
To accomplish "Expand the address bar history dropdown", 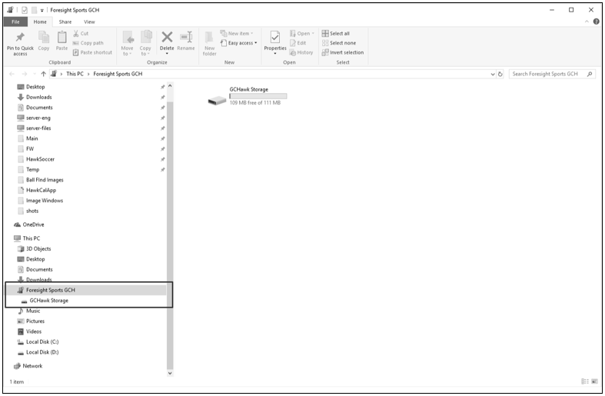I will 493,74.
